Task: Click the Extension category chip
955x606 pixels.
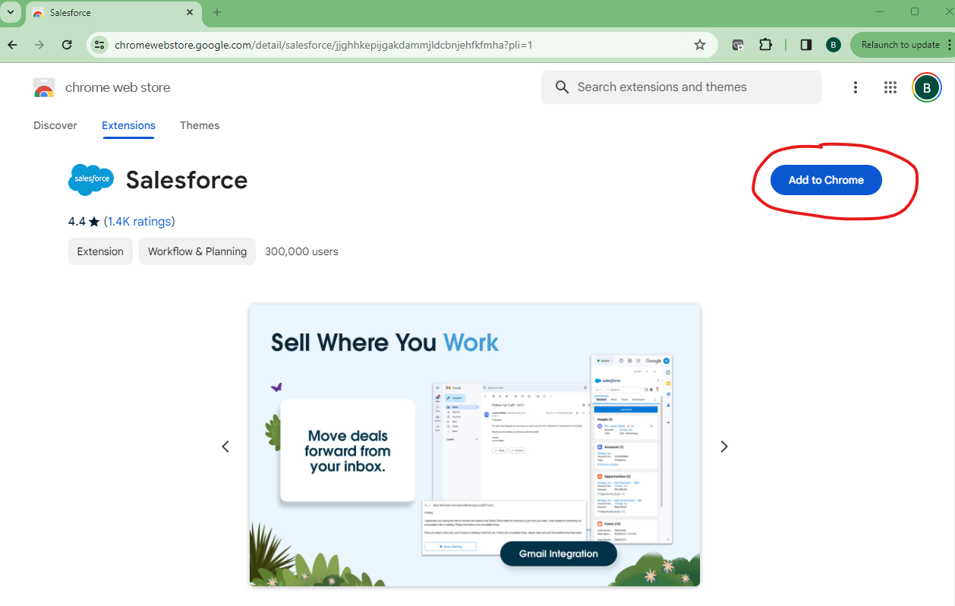Action: pyautogui.click(x=100, y=251)
